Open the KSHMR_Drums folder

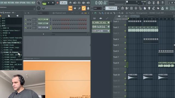[9, 45]
